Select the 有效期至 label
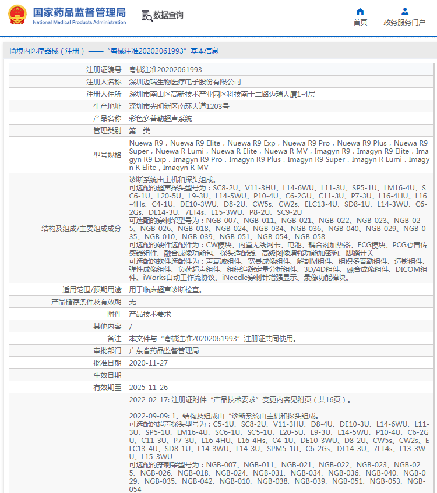 107,388
